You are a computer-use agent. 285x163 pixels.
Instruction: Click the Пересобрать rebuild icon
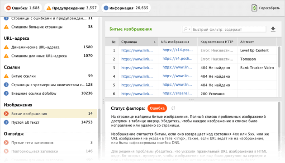[254, 8]
